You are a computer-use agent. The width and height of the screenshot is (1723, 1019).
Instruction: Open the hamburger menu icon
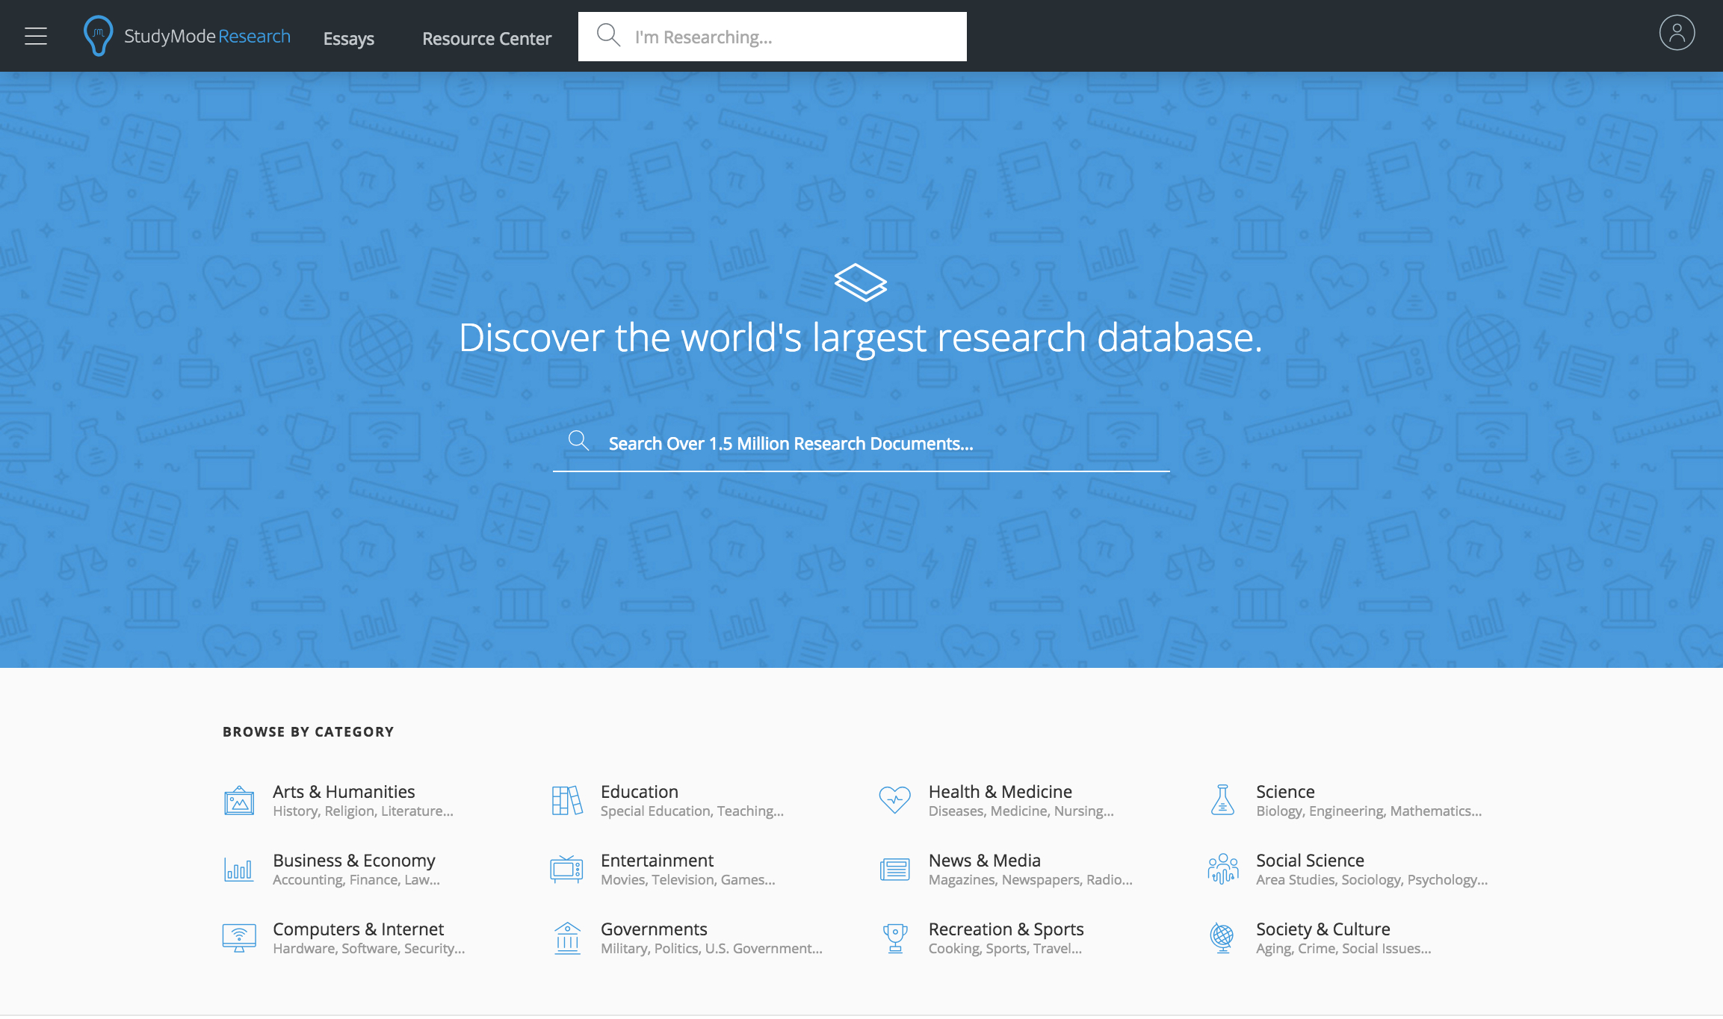click(36, 36)
